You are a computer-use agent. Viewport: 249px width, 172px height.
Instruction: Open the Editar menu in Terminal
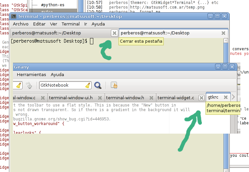click(x=39, y=24)
